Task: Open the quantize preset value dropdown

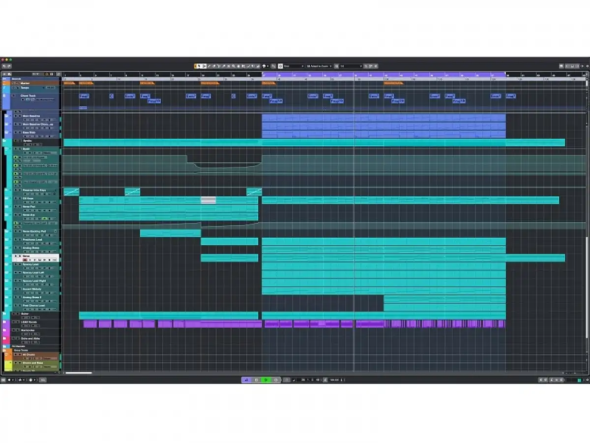Action: click(351, 66)
